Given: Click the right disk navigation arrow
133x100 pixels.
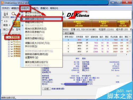Looking at the screenshot, I should point(7,21).
